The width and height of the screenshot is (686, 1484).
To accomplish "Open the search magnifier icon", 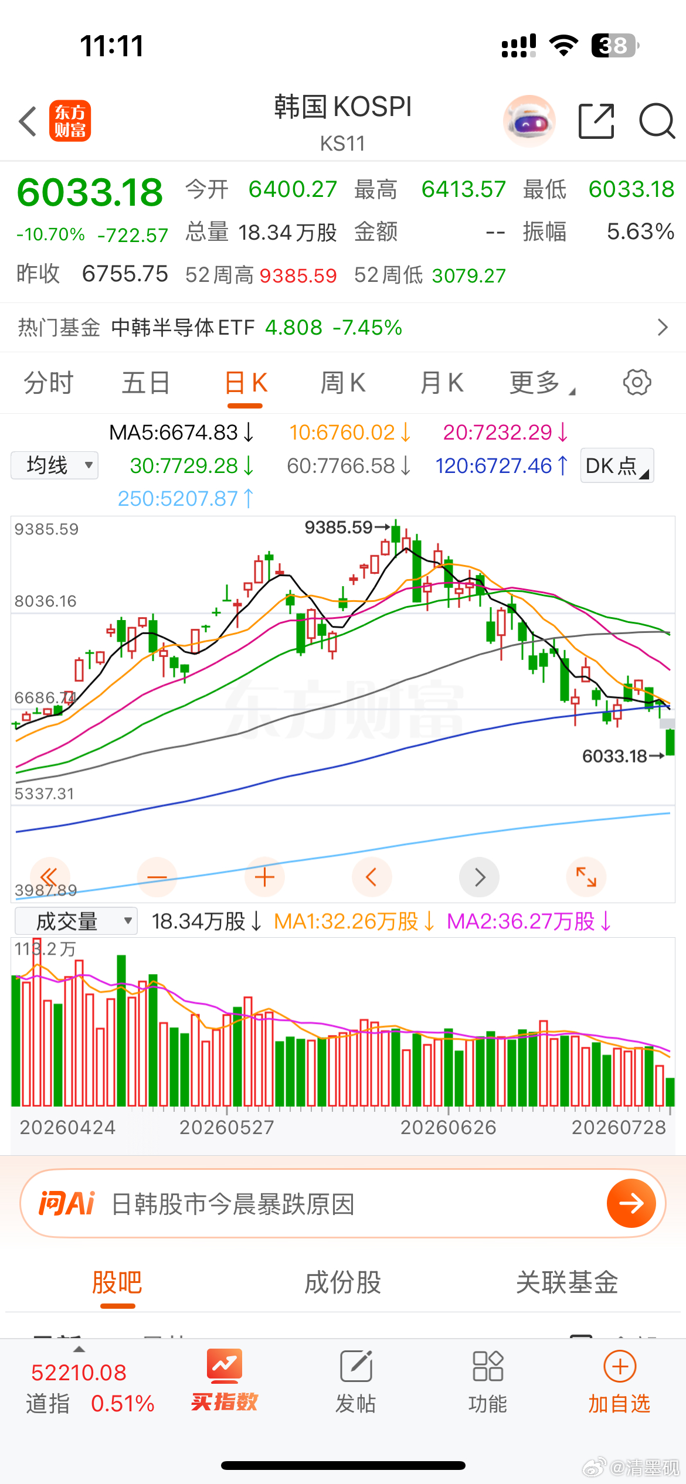I will 657,121.
